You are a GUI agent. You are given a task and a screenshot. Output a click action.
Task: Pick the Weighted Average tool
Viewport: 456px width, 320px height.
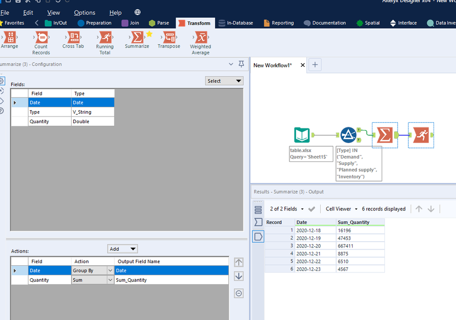(x=200, y=38)
